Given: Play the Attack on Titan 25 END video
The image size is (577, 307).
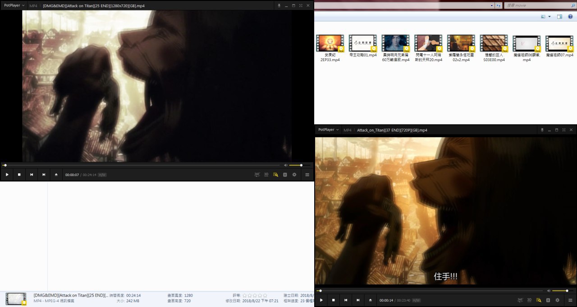Looking at the screenshot, I should point(7,174).
